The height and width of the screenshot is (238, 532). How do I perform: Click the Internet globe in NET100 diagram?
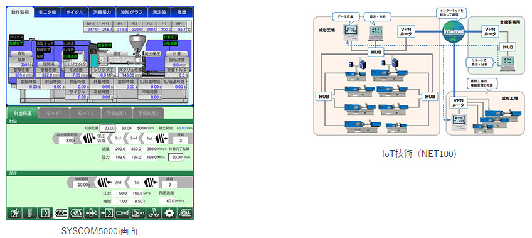click(454, 31)
